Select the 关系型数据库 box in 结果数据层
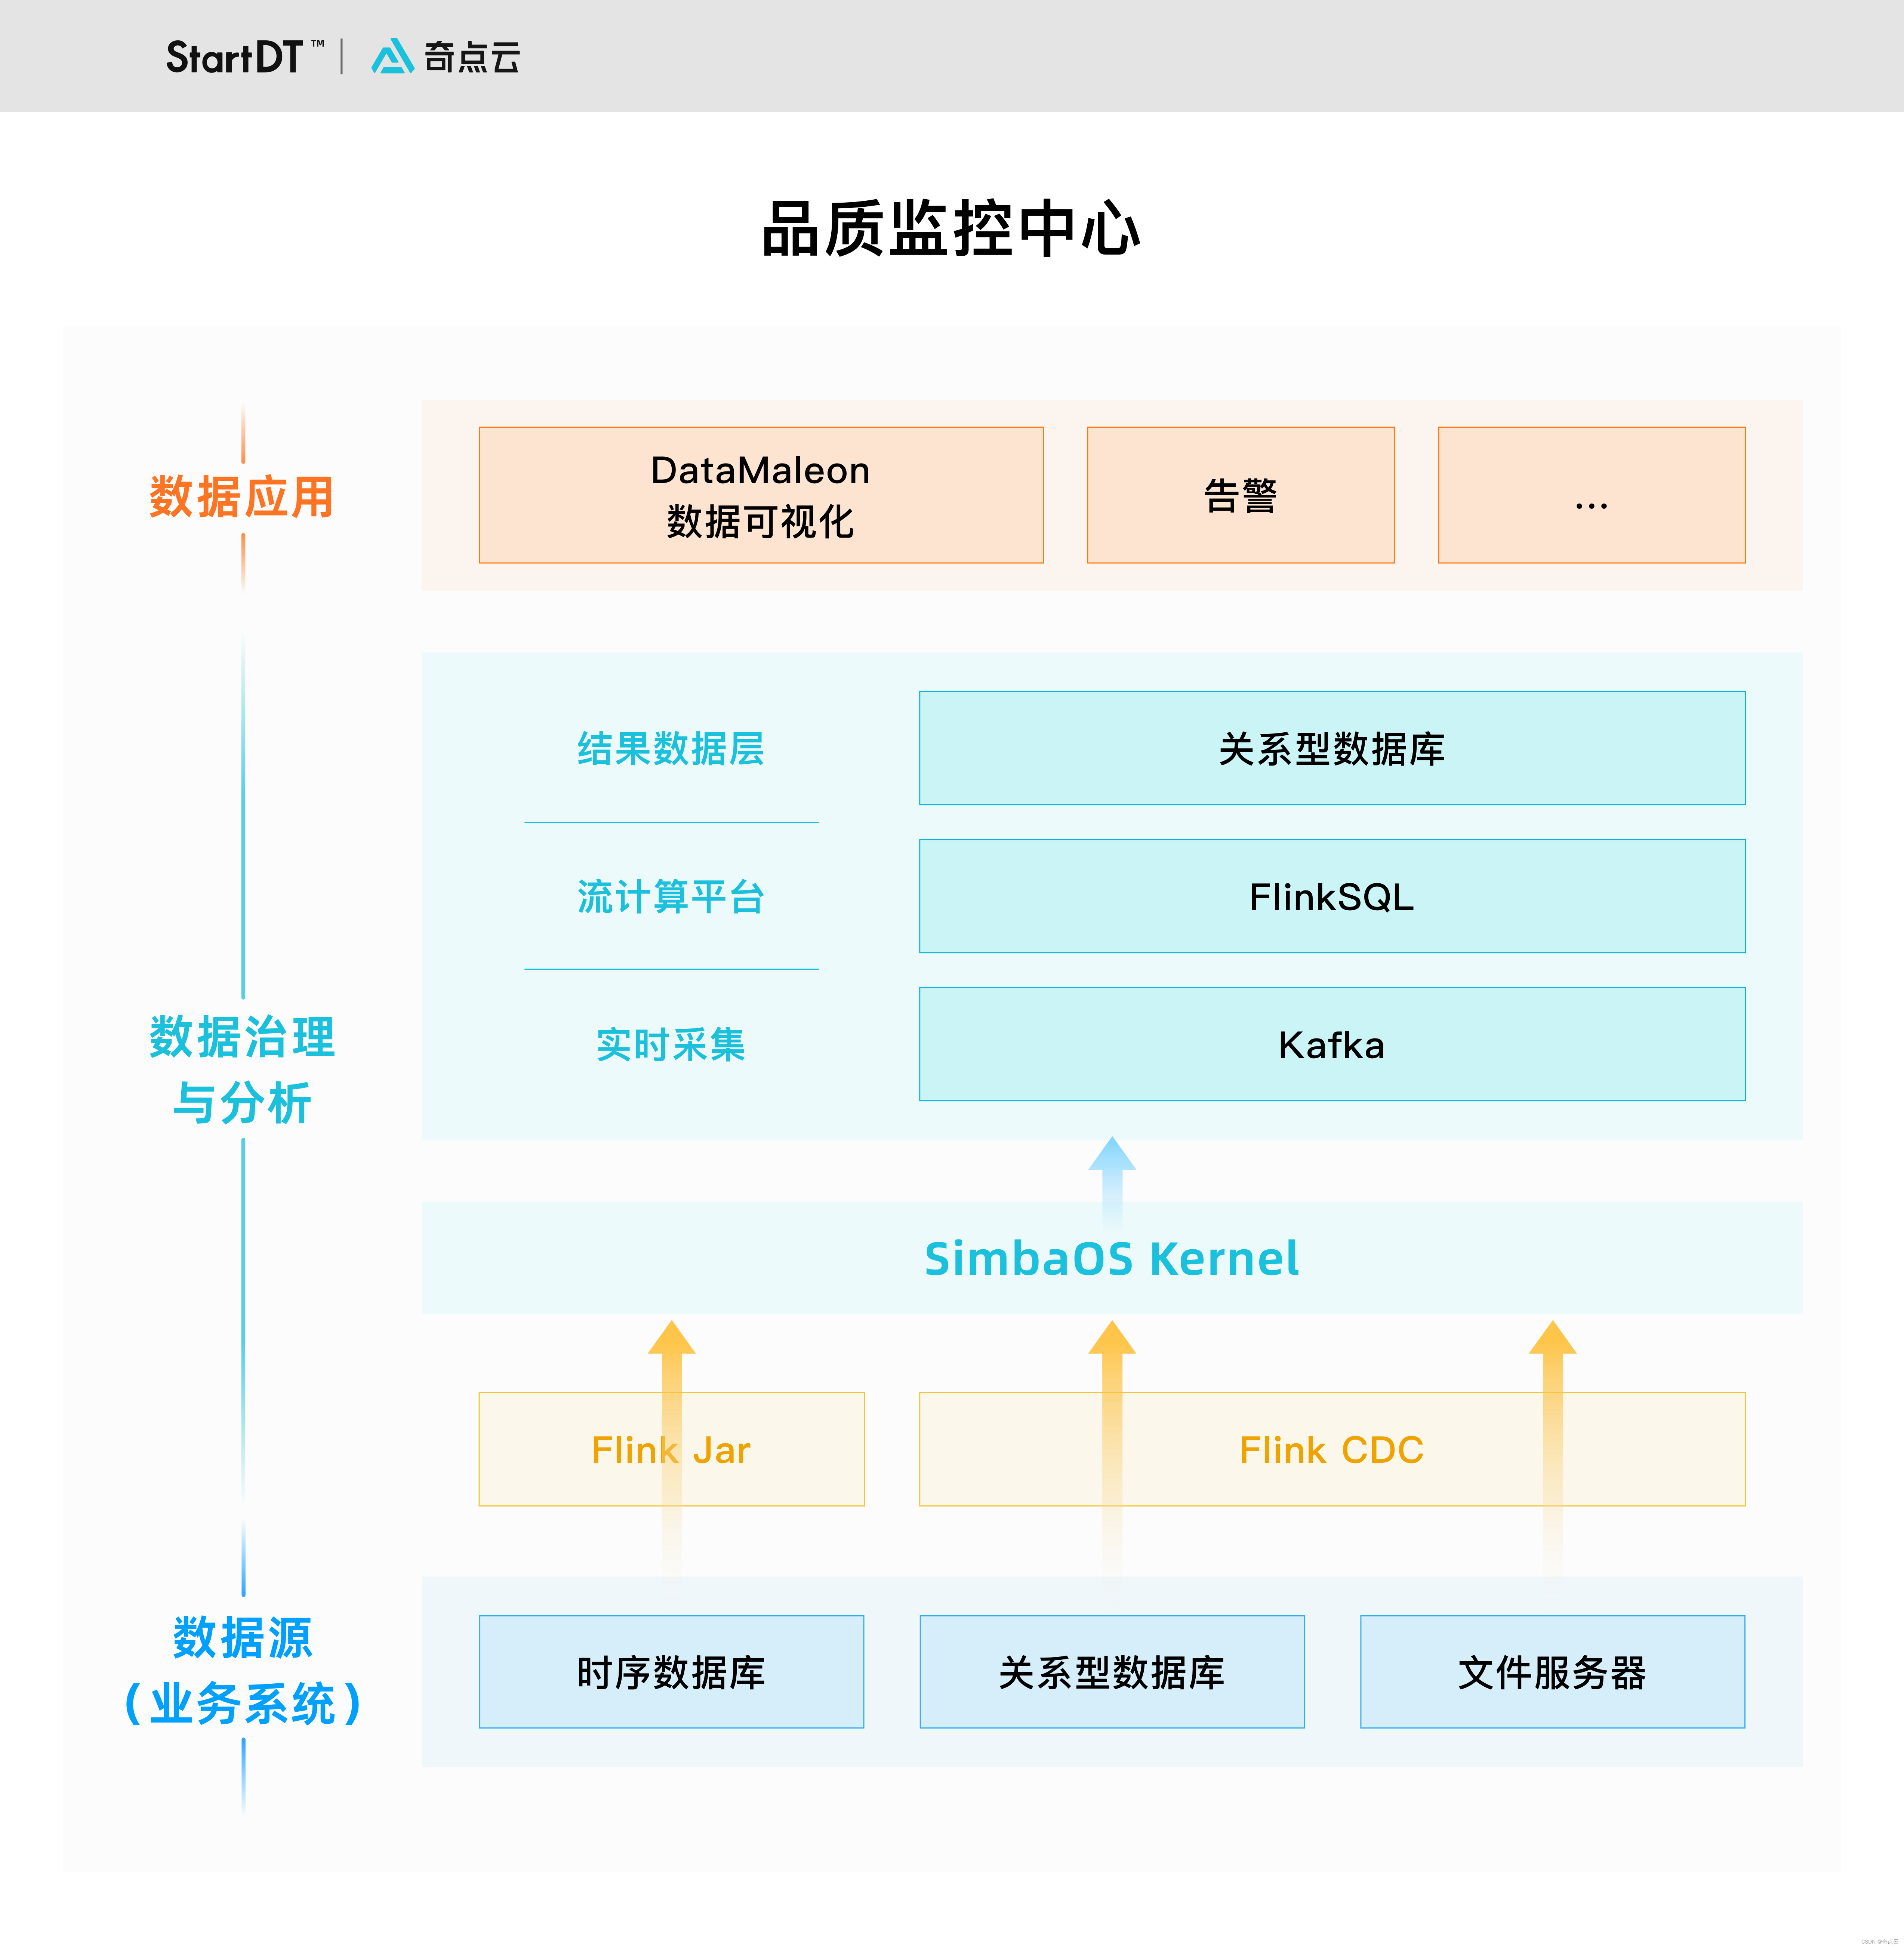 pyautogui.click(x=1332, y=748)
